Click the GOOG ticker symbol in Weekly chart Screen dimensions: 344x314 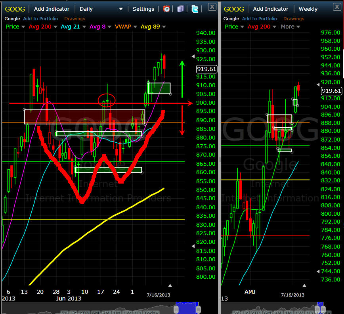pyautogui.click(x=234, y=9)
